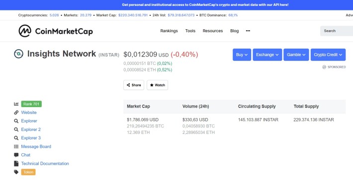Image resolution: width=353 pixels, height=180 pixels.
Task: Click the $330,63 USD volume value
Action: click(x=195, y=120)
